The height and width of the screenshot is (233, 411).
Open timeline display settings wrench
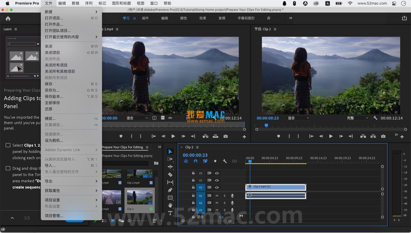(225, 161)
